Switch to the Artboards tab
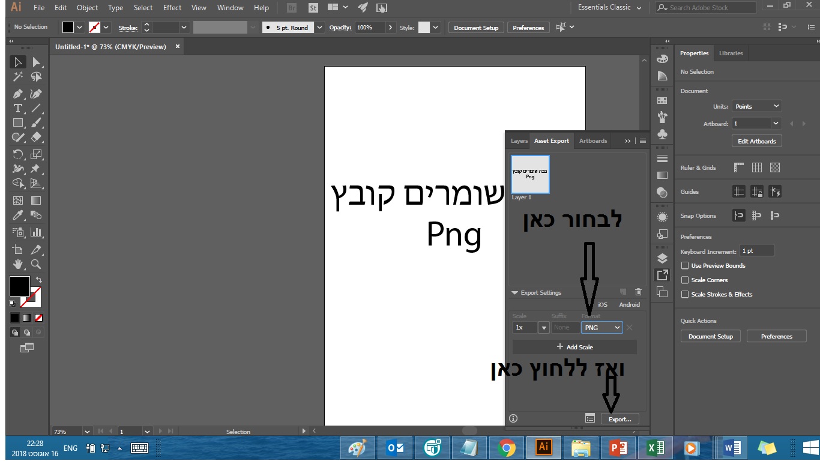 click(592, 140)
